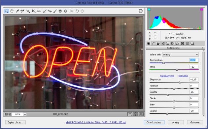This screenshot has height=129, width=208.
Task: Click the Domyślne link
Action: coord(183,76)
